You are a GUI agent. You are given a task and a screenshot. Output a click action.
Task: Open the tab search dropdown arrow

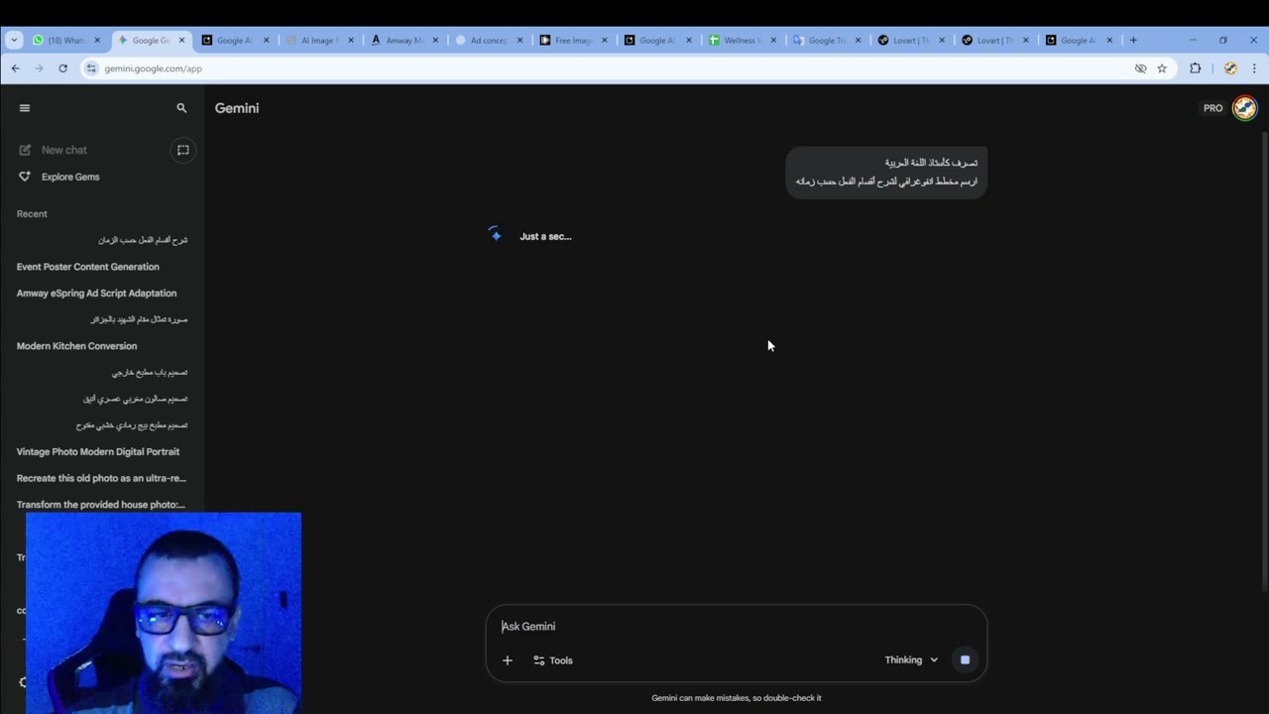pyautogui.click(x=14, y=41)
